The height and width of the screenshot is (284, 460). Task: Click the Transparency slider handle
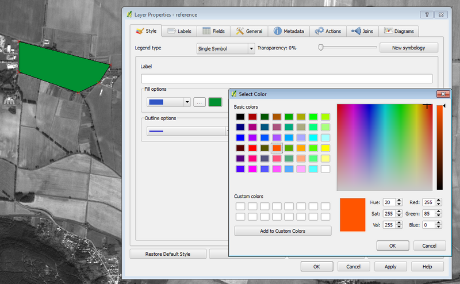(321, 47)
